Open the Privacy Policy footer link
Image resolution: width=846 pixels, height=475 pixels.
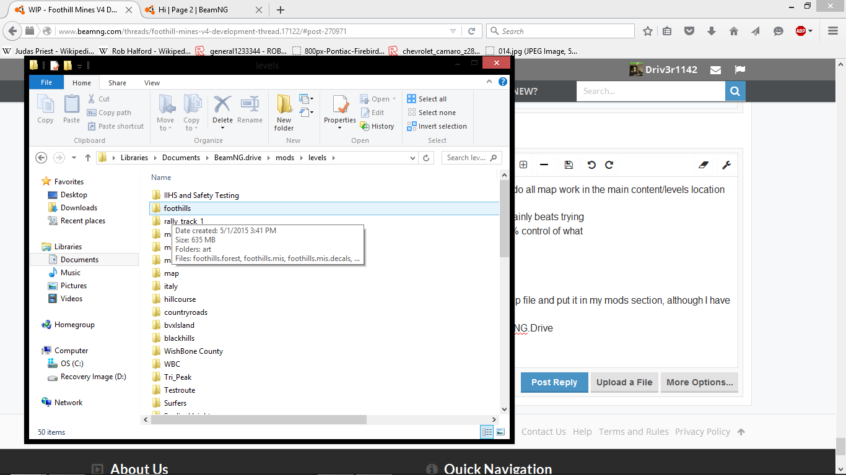click(x=702, y=432)
